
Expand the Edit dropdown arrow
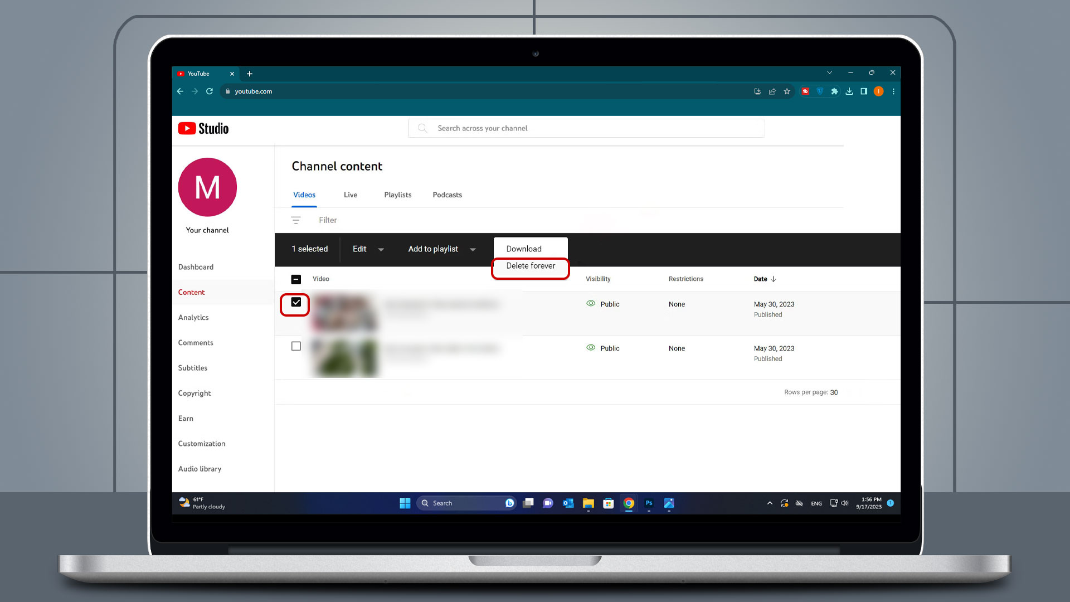(x=380, y=249)
